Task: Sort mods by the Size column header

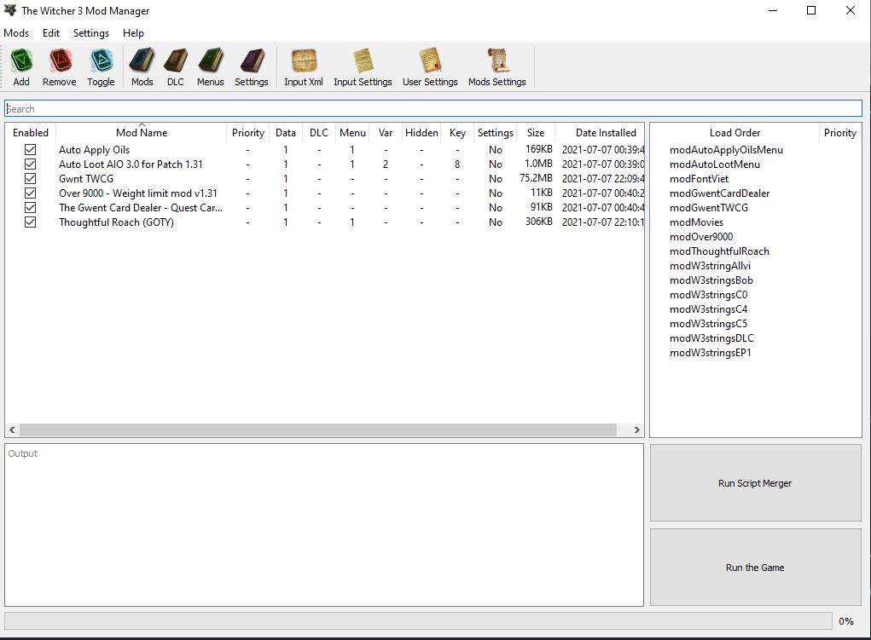Action: pos(536,133)
